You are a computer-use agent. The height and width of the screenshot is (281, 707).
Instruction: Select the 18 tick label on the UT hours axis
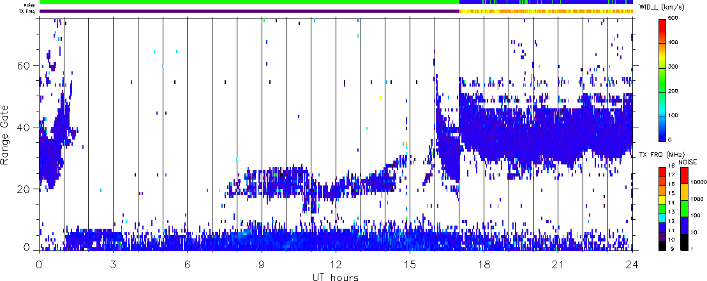point(484,264)
